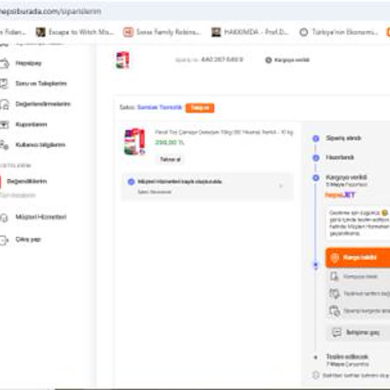
Task: Open the Persil Toz Çamaşır Deterjanı title
Action: [224, 132]
